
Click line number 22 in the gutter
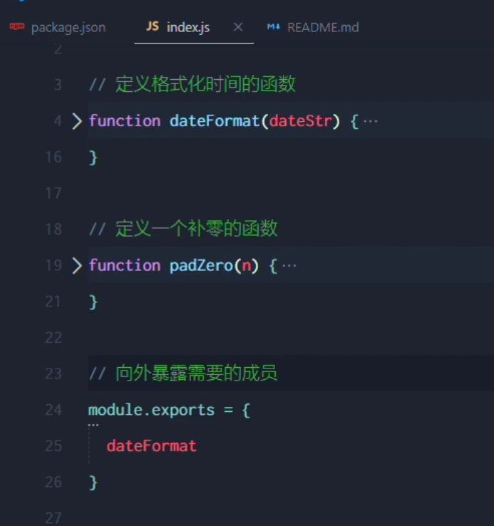coord(53,337)
